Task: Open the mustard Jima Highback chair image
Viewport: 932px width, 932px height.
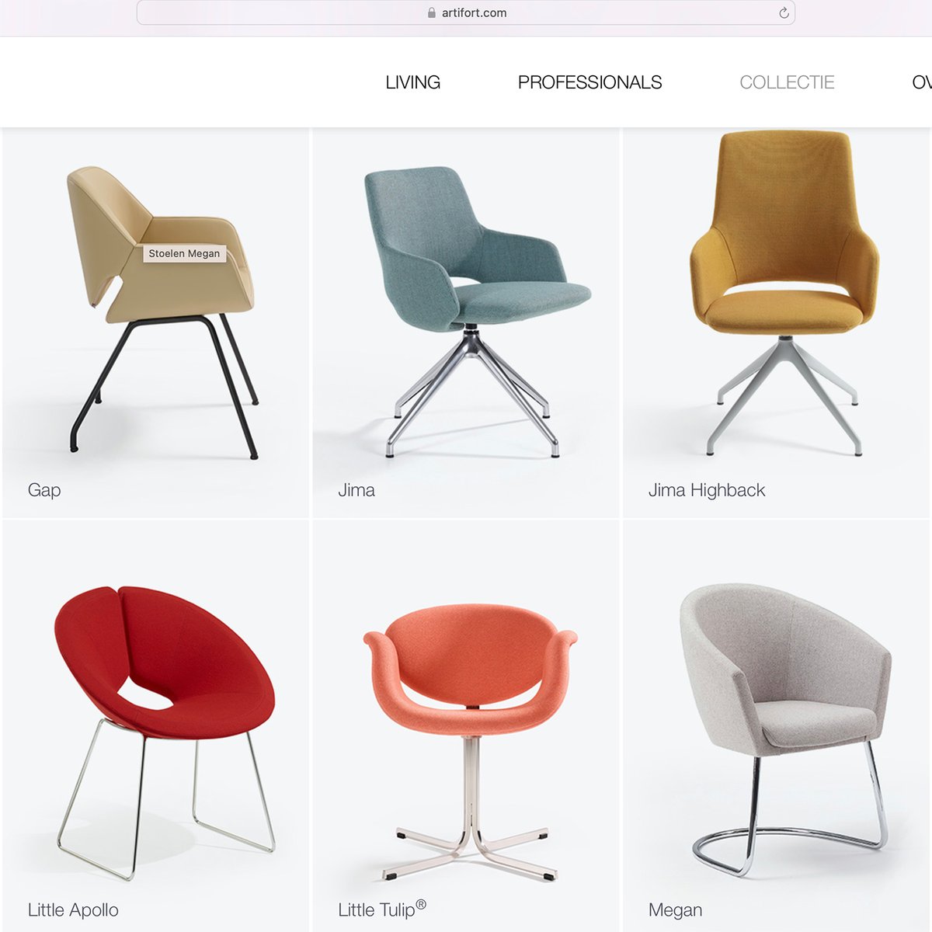Action: pyautogui.click(x=784, y=293)
